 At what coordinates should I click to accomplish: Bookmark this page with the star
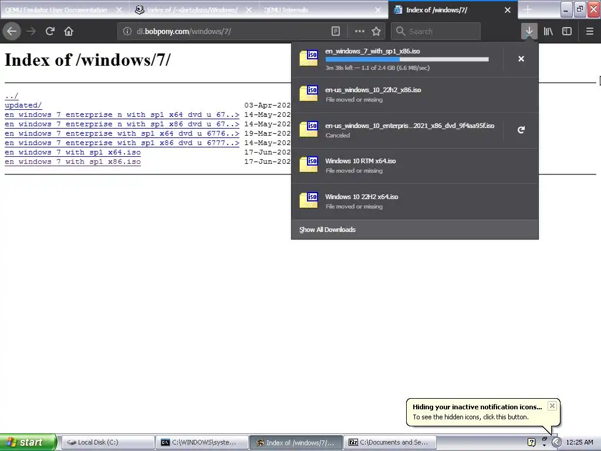click(376, 32)
